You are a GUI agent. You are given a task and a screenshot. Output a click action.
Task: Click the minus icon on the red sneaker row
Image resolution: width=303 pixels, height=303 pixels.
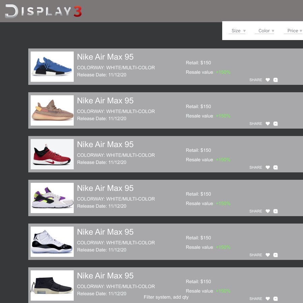tap(275, 167)
